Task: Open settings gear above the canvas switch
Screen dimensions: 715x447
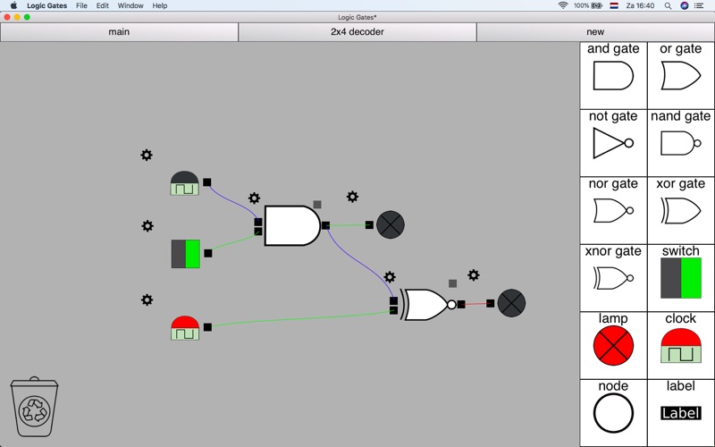Action: (147, 226)
